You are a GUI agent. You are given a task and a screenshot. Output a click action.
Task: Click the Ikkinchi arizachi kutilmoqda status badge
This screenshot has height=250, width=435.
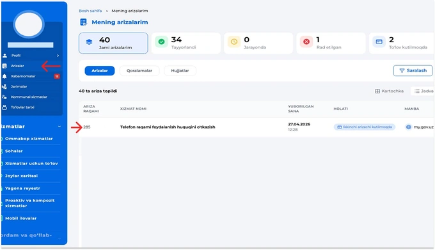pyautogui.click(x=365, y=127)
